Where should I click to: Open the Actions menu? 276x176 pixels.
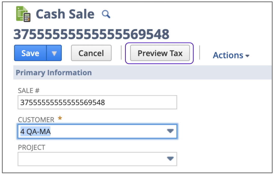tap(228, 55)
